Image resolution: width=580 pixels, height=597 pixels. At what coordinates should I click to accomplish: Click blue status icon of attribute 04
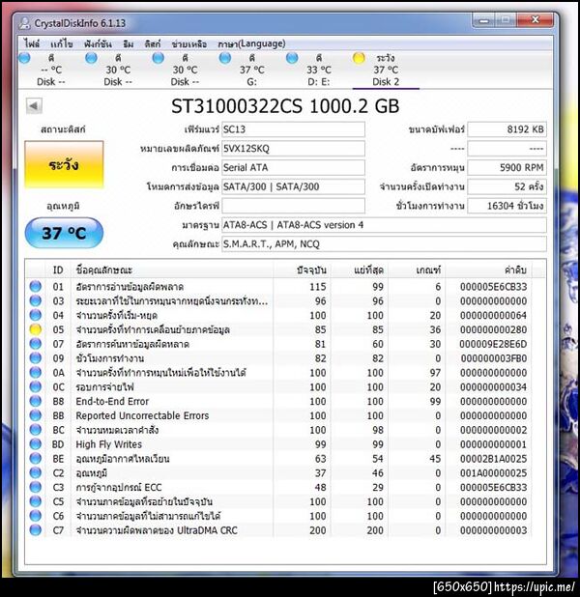[x=36, y=315]
